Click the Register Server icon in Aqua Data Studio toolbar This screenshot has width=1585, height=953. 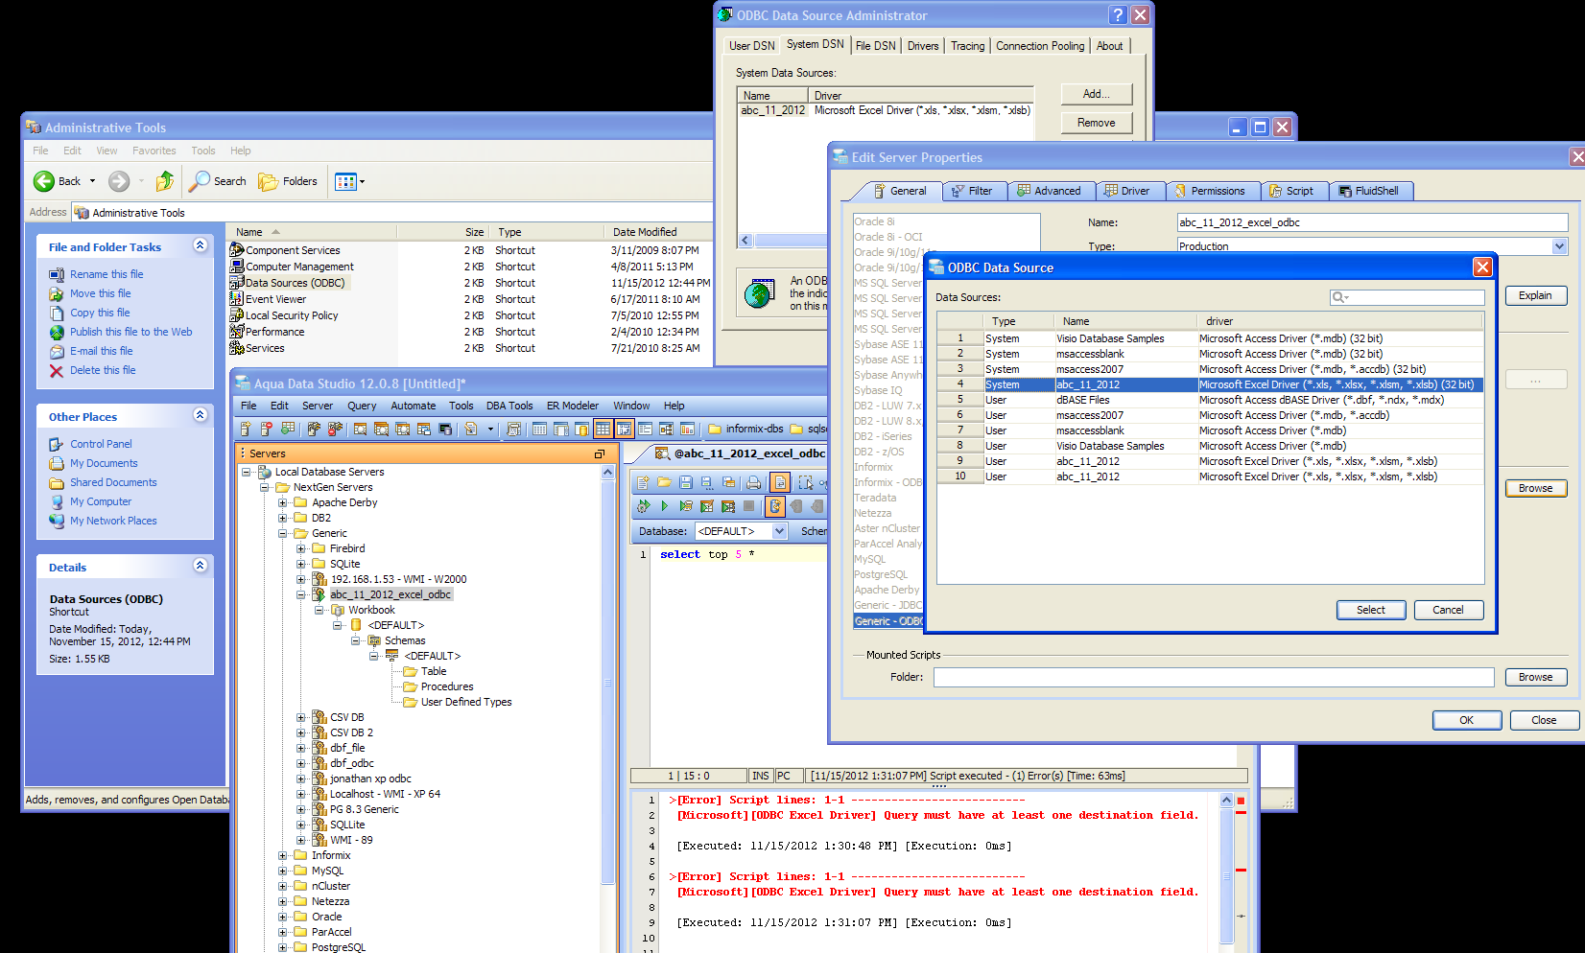tap(246, 429)
